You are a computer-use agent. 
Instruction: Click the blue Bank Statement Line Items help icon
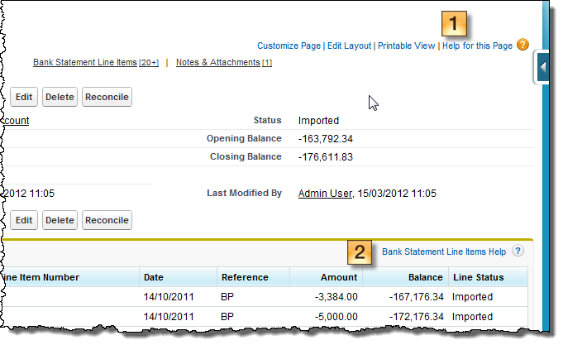(x=518, y=251)
